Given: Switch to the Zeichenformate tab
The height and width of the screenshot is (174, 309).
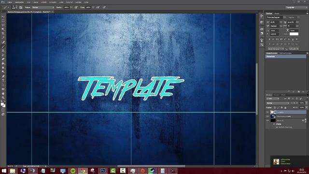Looking at the screenshot, I should point(285,53).
